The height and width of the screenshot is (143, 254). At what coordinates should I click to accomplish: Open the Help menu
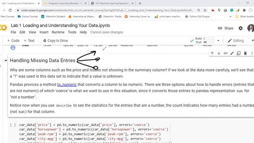click(x=83, y=32)
